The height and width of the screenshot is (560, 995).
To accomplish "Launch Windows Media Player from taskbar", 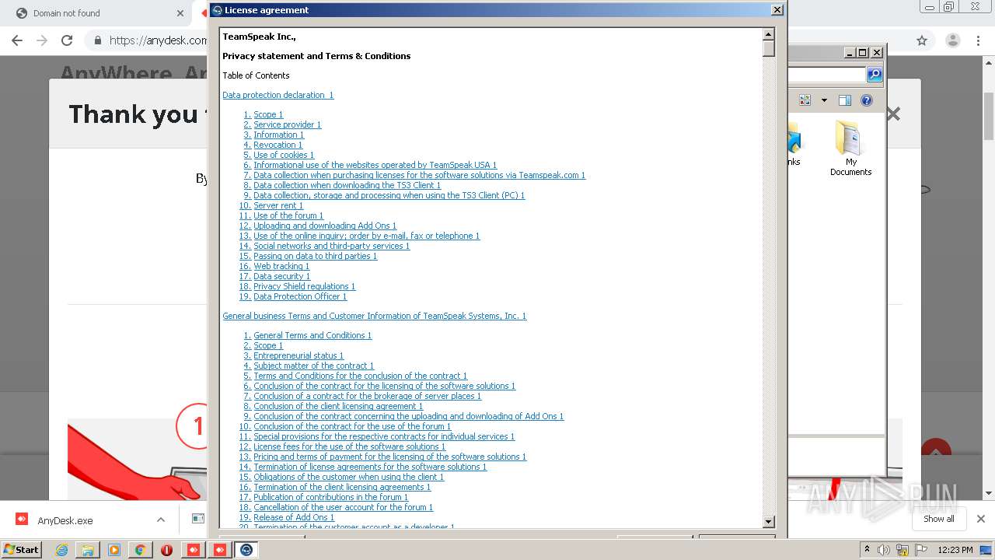I will coord(114,550).
